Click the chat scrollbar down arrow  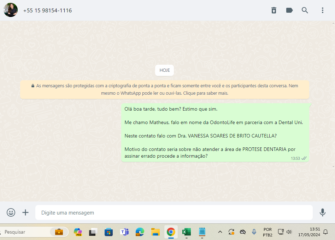[333, 167]
